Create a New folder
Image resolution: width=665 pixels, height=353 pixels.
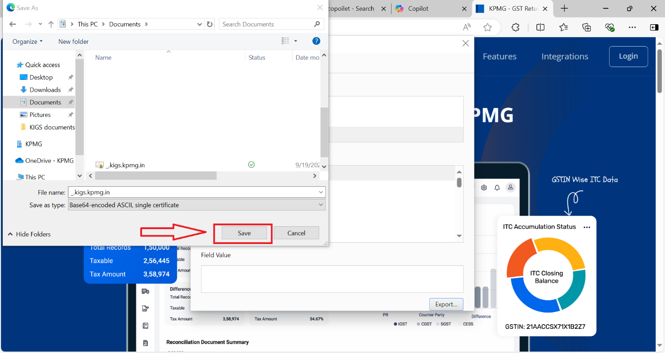point(74,41)
